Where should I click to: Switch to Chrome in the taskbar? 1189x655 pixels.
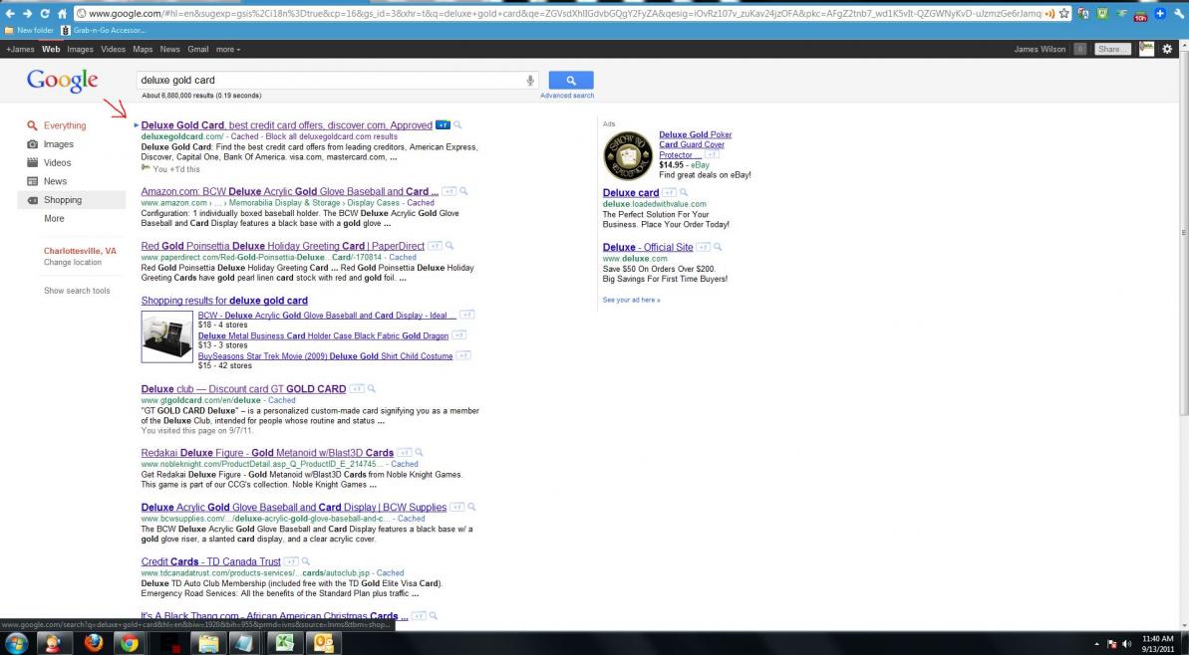129,644
